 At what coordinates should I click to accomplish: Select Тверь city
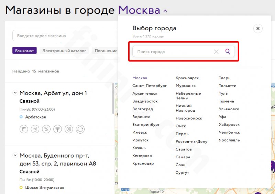pyautogui.click(x=224, y=78)
